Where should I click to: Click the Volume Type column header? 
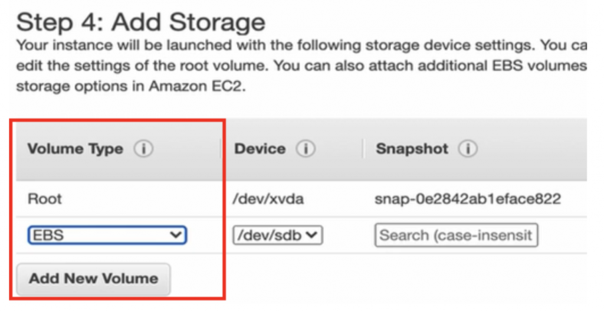(x=75, y=150)
